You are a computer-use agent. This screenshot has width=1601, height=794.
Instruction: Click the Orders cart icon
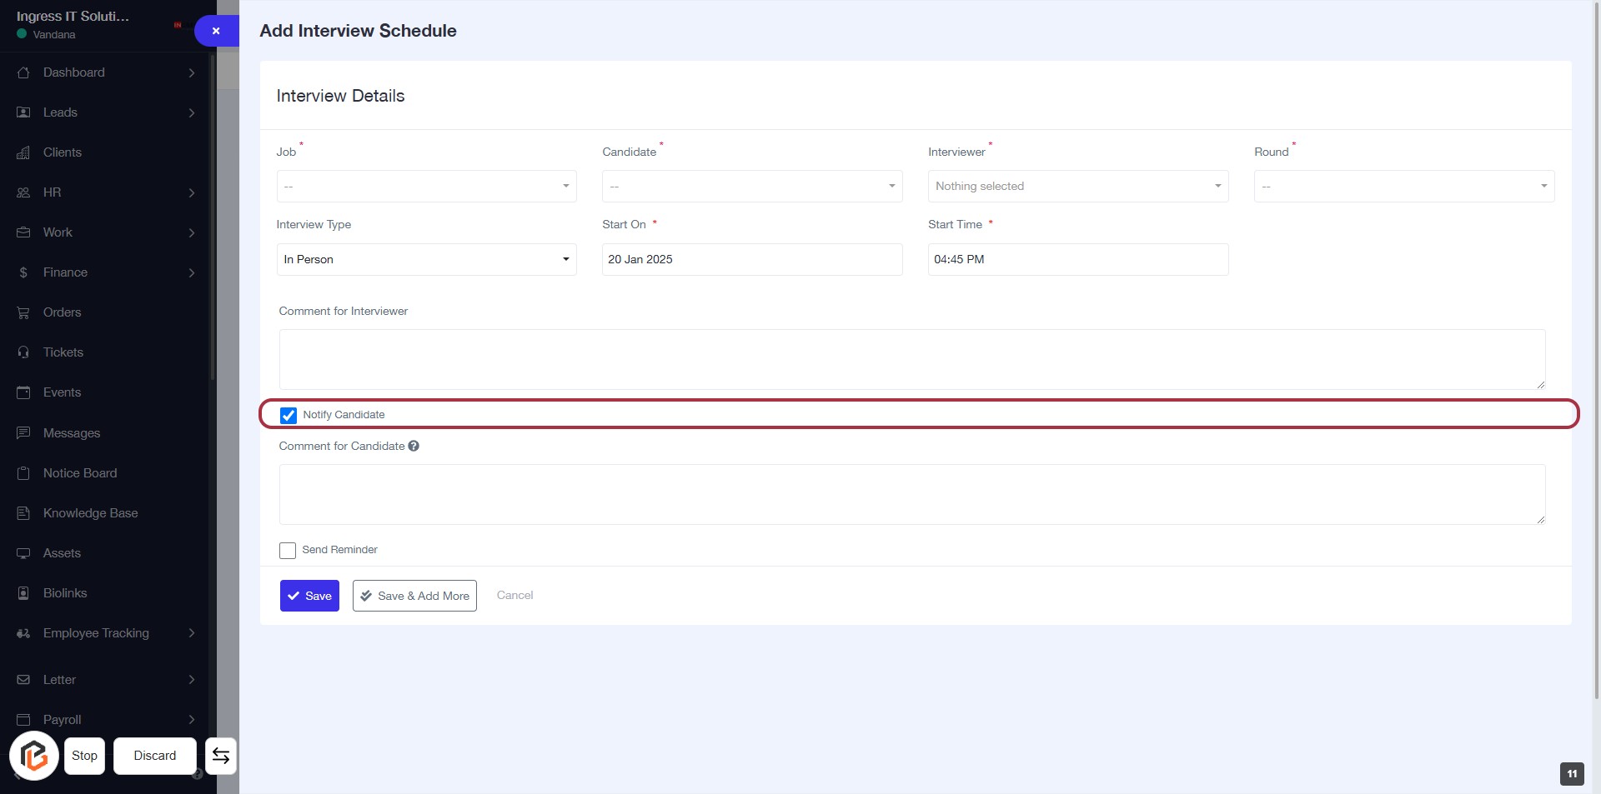pos(23,312)
